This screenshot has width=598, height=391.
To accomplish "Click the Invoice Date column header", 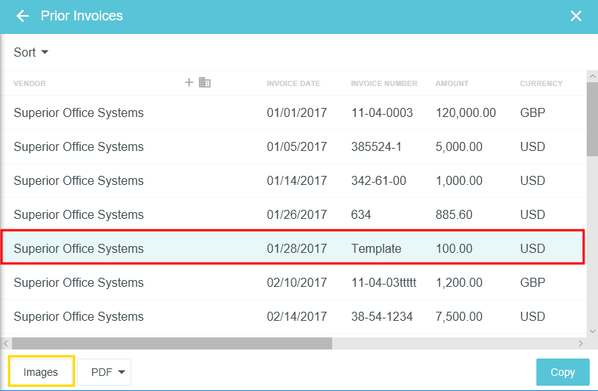I will click(293, 84).
